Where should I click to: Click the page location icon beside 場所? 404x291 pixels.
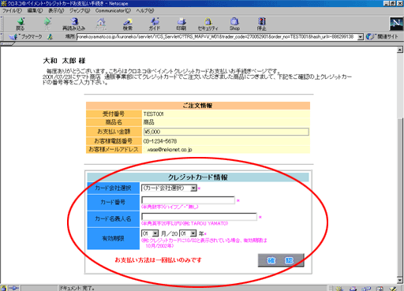click(x=50, y=37)
